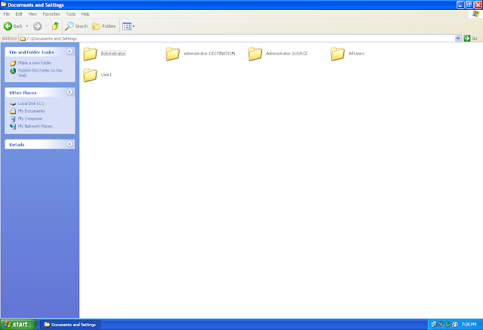
Task: Expand the Details panel
Action: tap(69, 144)
